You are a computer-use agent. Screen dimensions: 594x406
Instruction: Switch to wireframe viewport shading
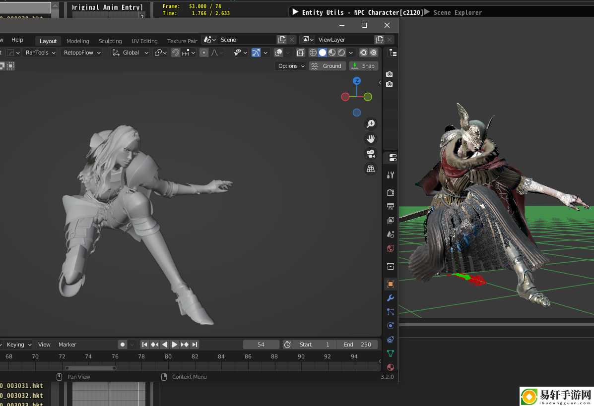[313, 53]
